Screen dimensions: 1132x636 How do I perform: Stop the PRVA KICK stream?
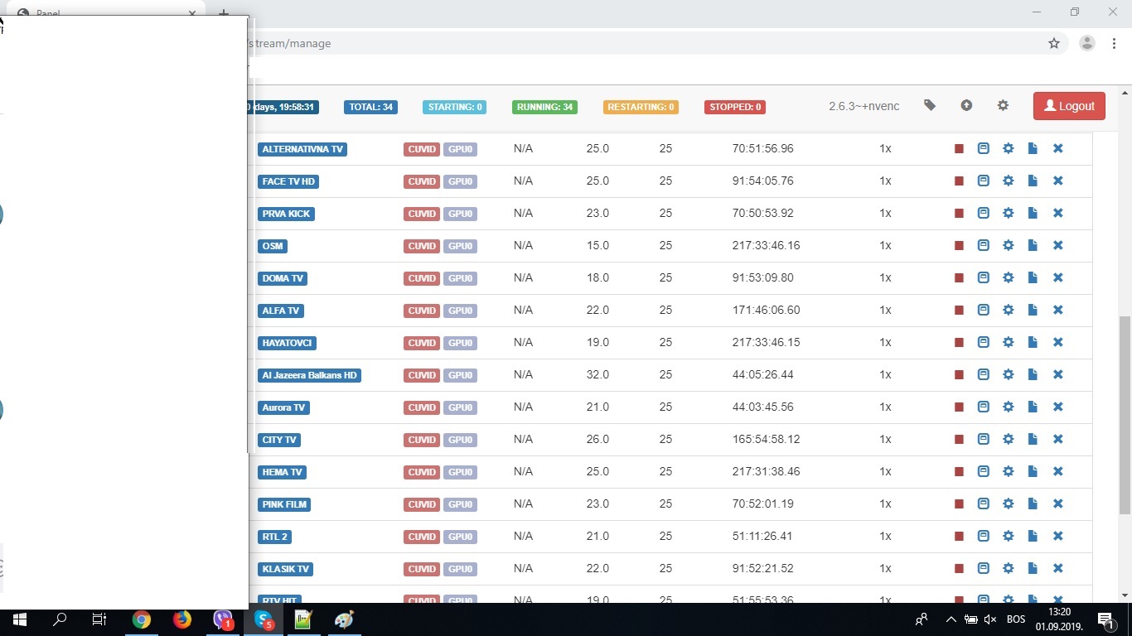959,214
